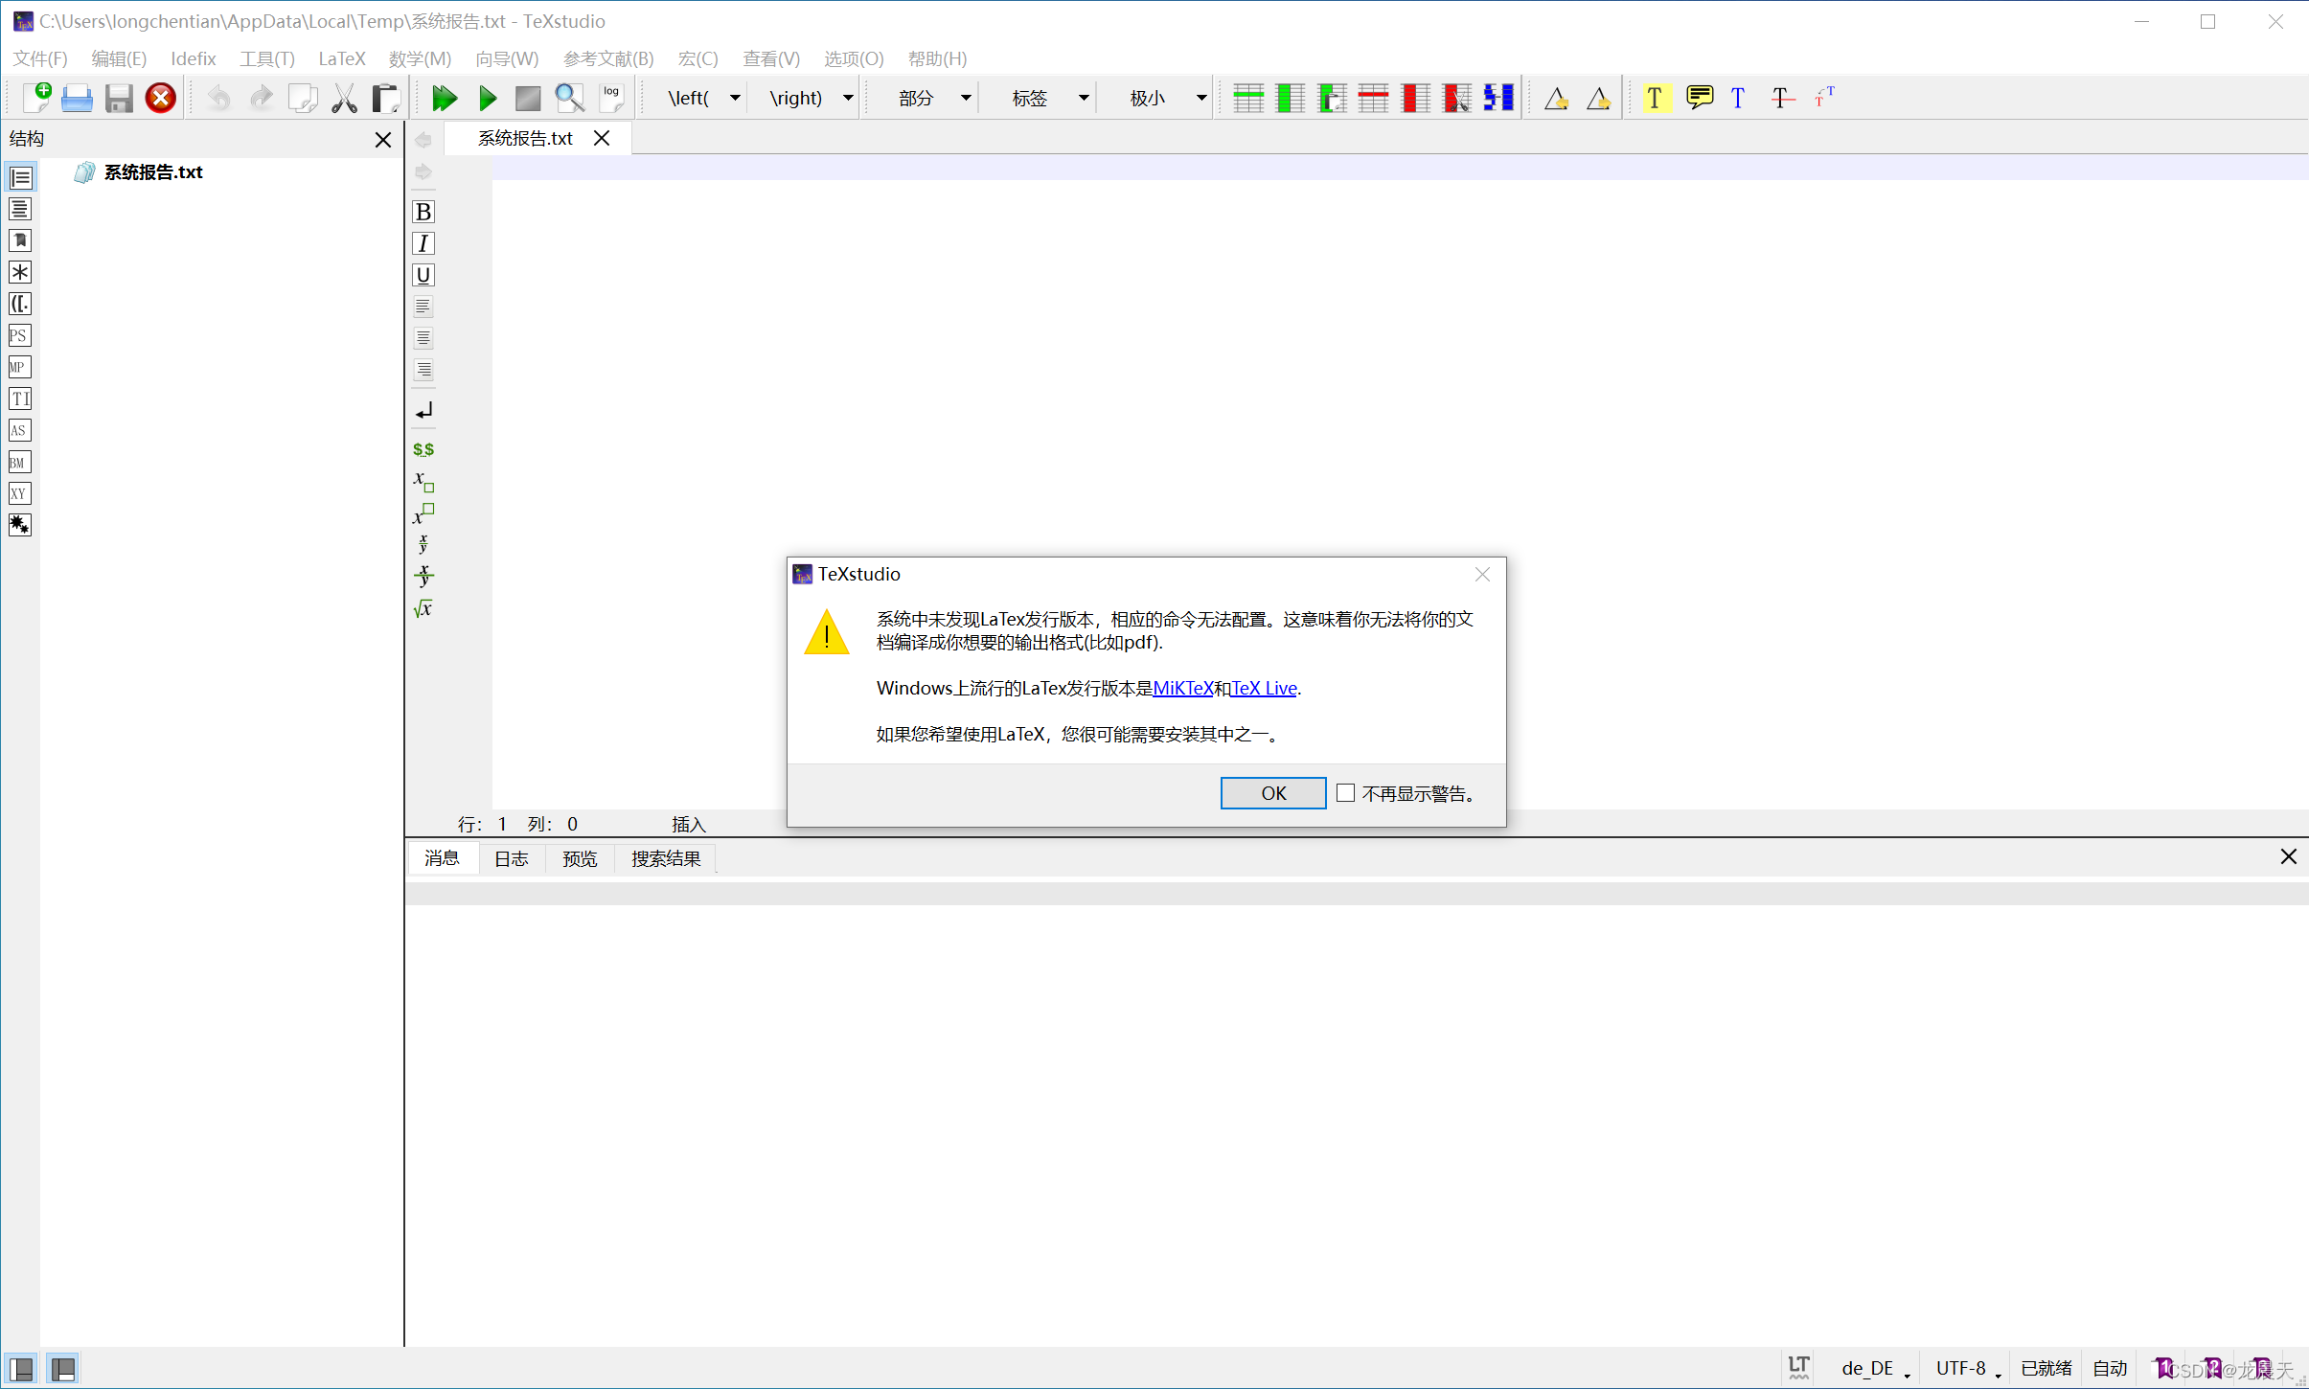2309x1389 pixels.
Task: Open the LaTeX menu
Action: tap(342, 58)
